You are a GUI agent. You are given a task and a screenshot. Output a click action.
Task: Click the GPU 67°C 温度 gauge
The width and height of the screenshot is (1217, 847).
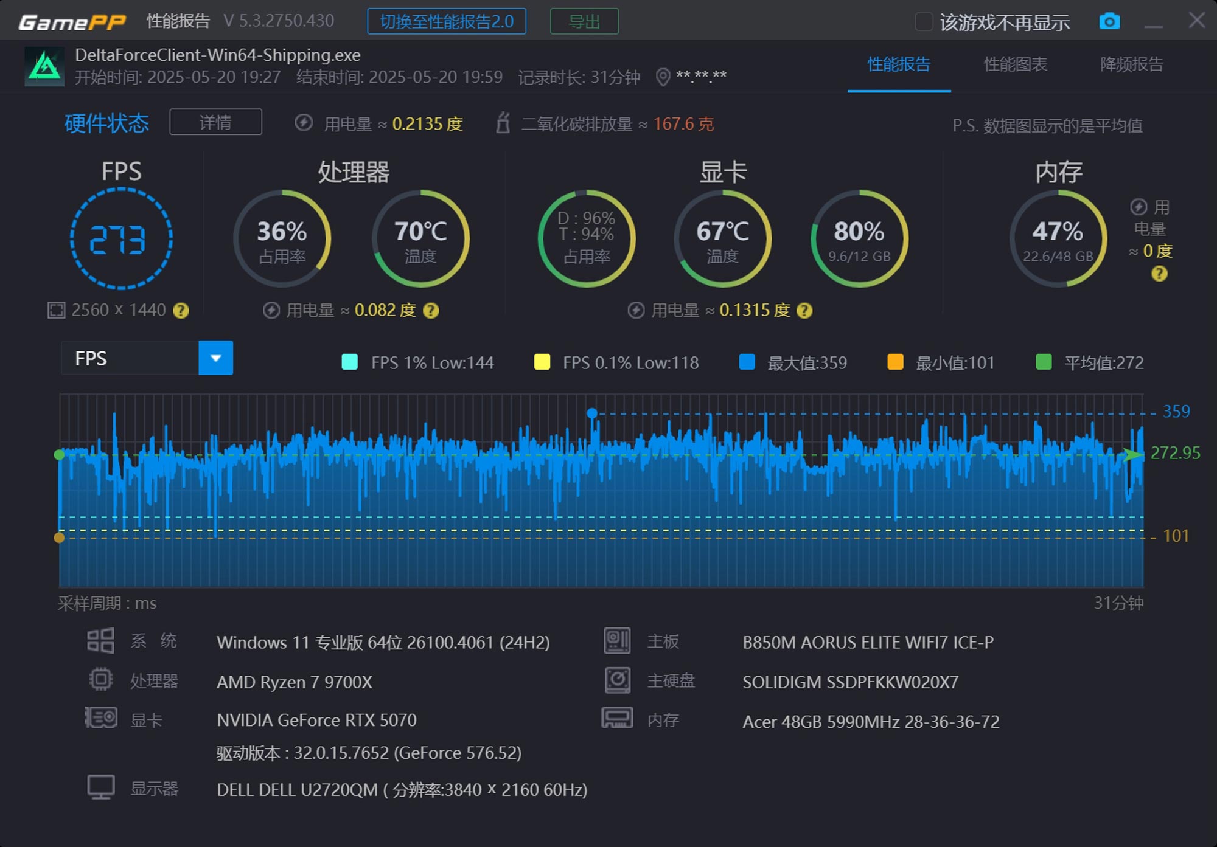coord(723,238)
